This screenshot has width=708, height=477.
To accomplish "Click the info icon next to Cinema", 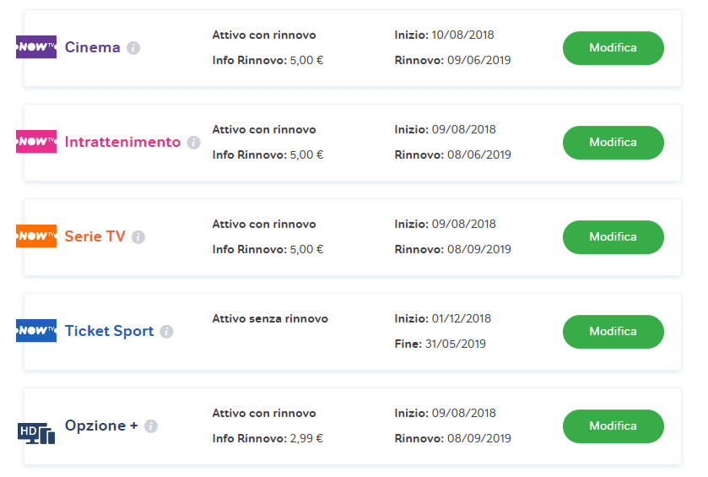I will click(133, 48).
